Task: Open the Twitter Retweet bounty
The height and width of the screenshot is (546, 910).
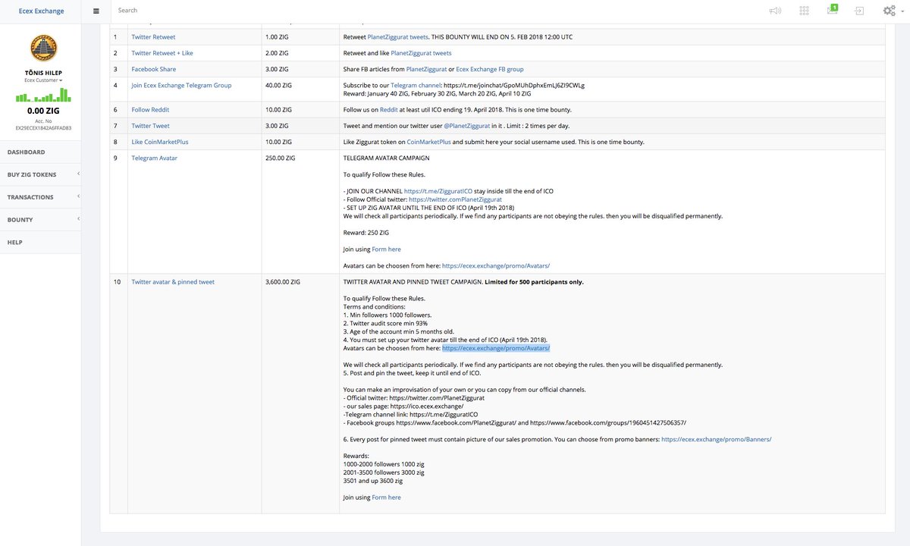Action: click(153, 37)
